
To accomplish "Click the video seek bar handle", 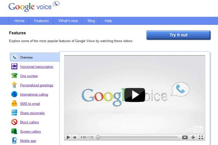I will tap(98, 137).
